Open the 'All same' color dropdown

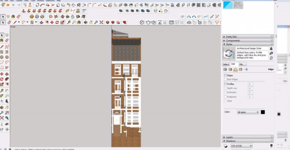248,112
